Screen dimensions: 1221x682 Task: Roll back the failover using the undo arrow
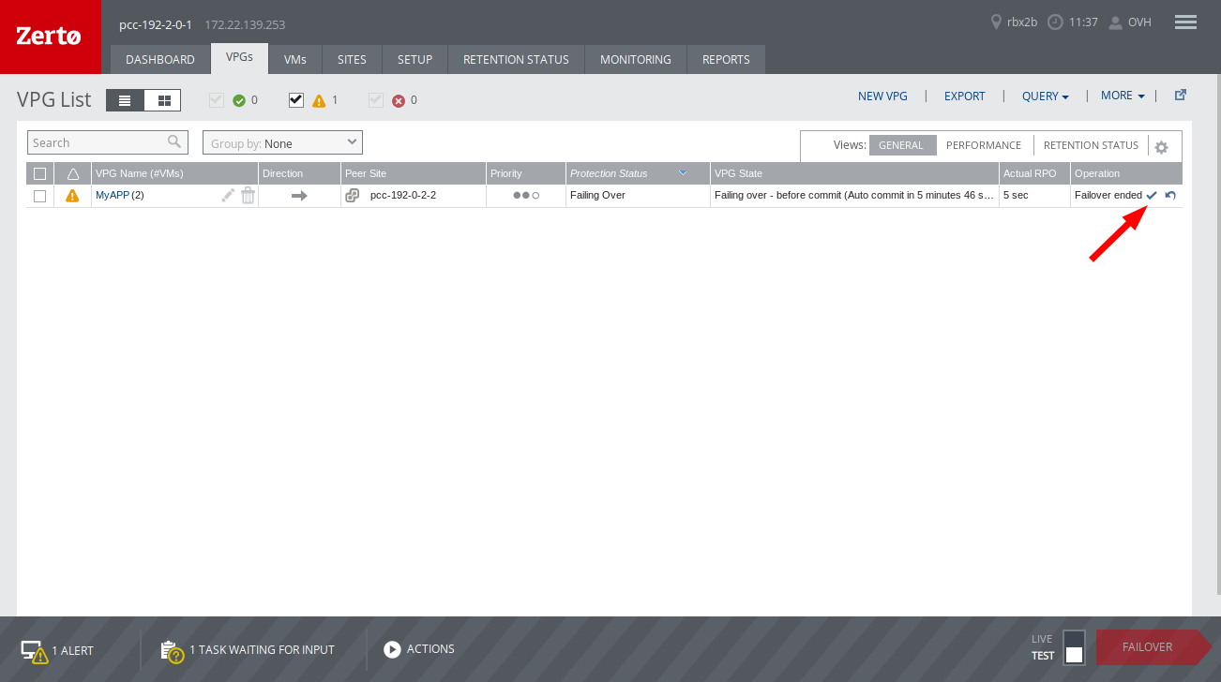point(1168,195)
